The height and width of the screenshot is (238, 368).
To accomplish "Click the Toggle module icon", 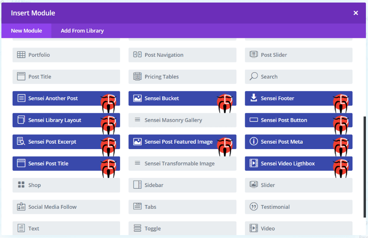I will coord(137,228).
